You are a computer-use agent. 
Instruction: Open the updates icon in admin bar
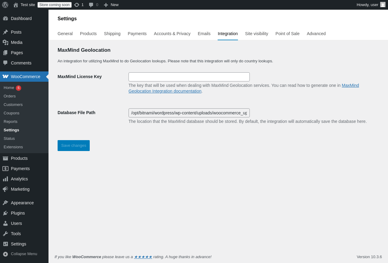coord(77,5)
